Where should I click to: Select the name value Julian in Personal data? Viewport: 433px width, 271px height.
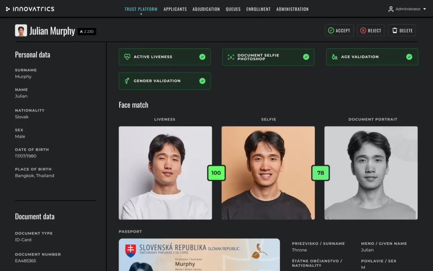click(x=21, y=96)
